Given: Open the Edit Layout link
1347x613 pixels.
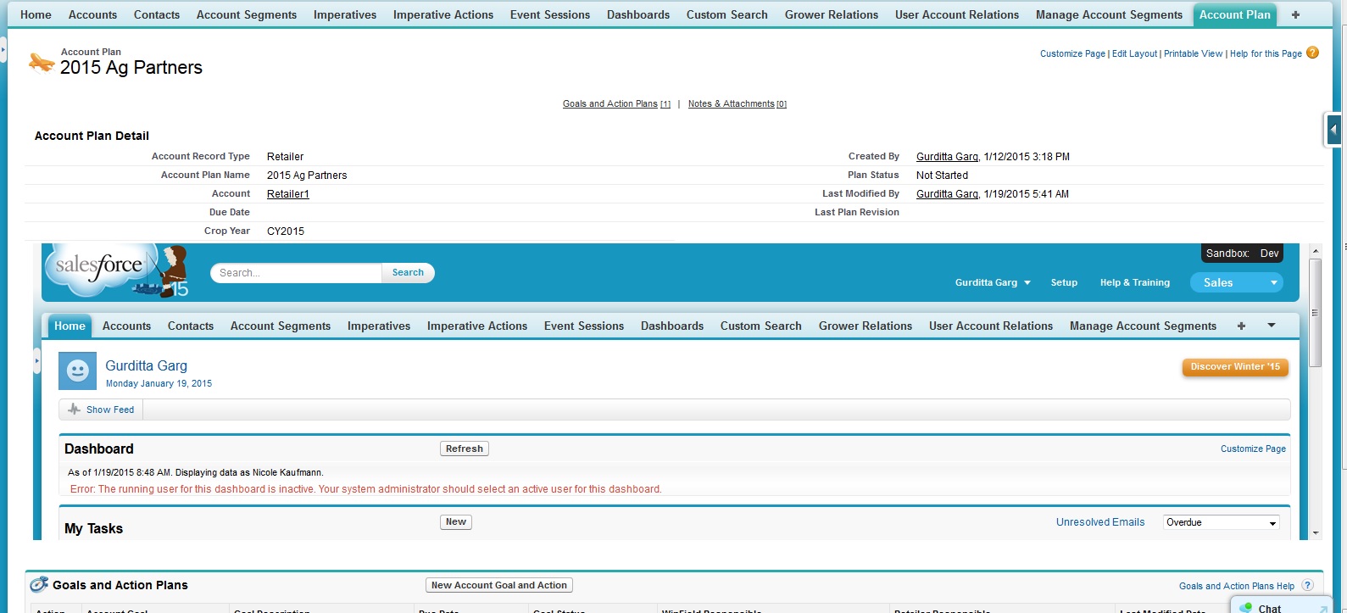Looking at the screenshot, I should 1134,53.
